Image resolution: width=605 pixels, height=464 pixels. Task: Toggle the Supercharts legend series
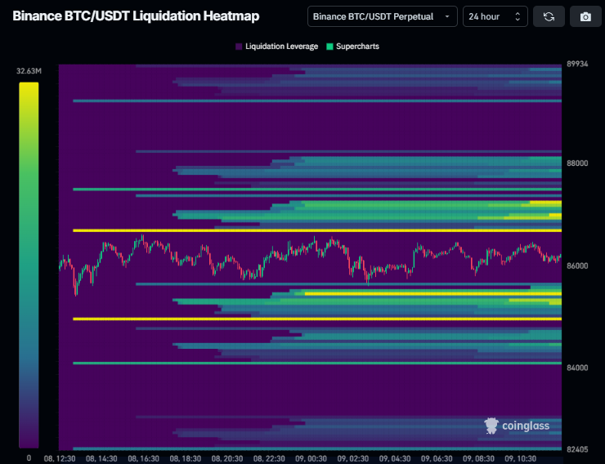(352, 47)
